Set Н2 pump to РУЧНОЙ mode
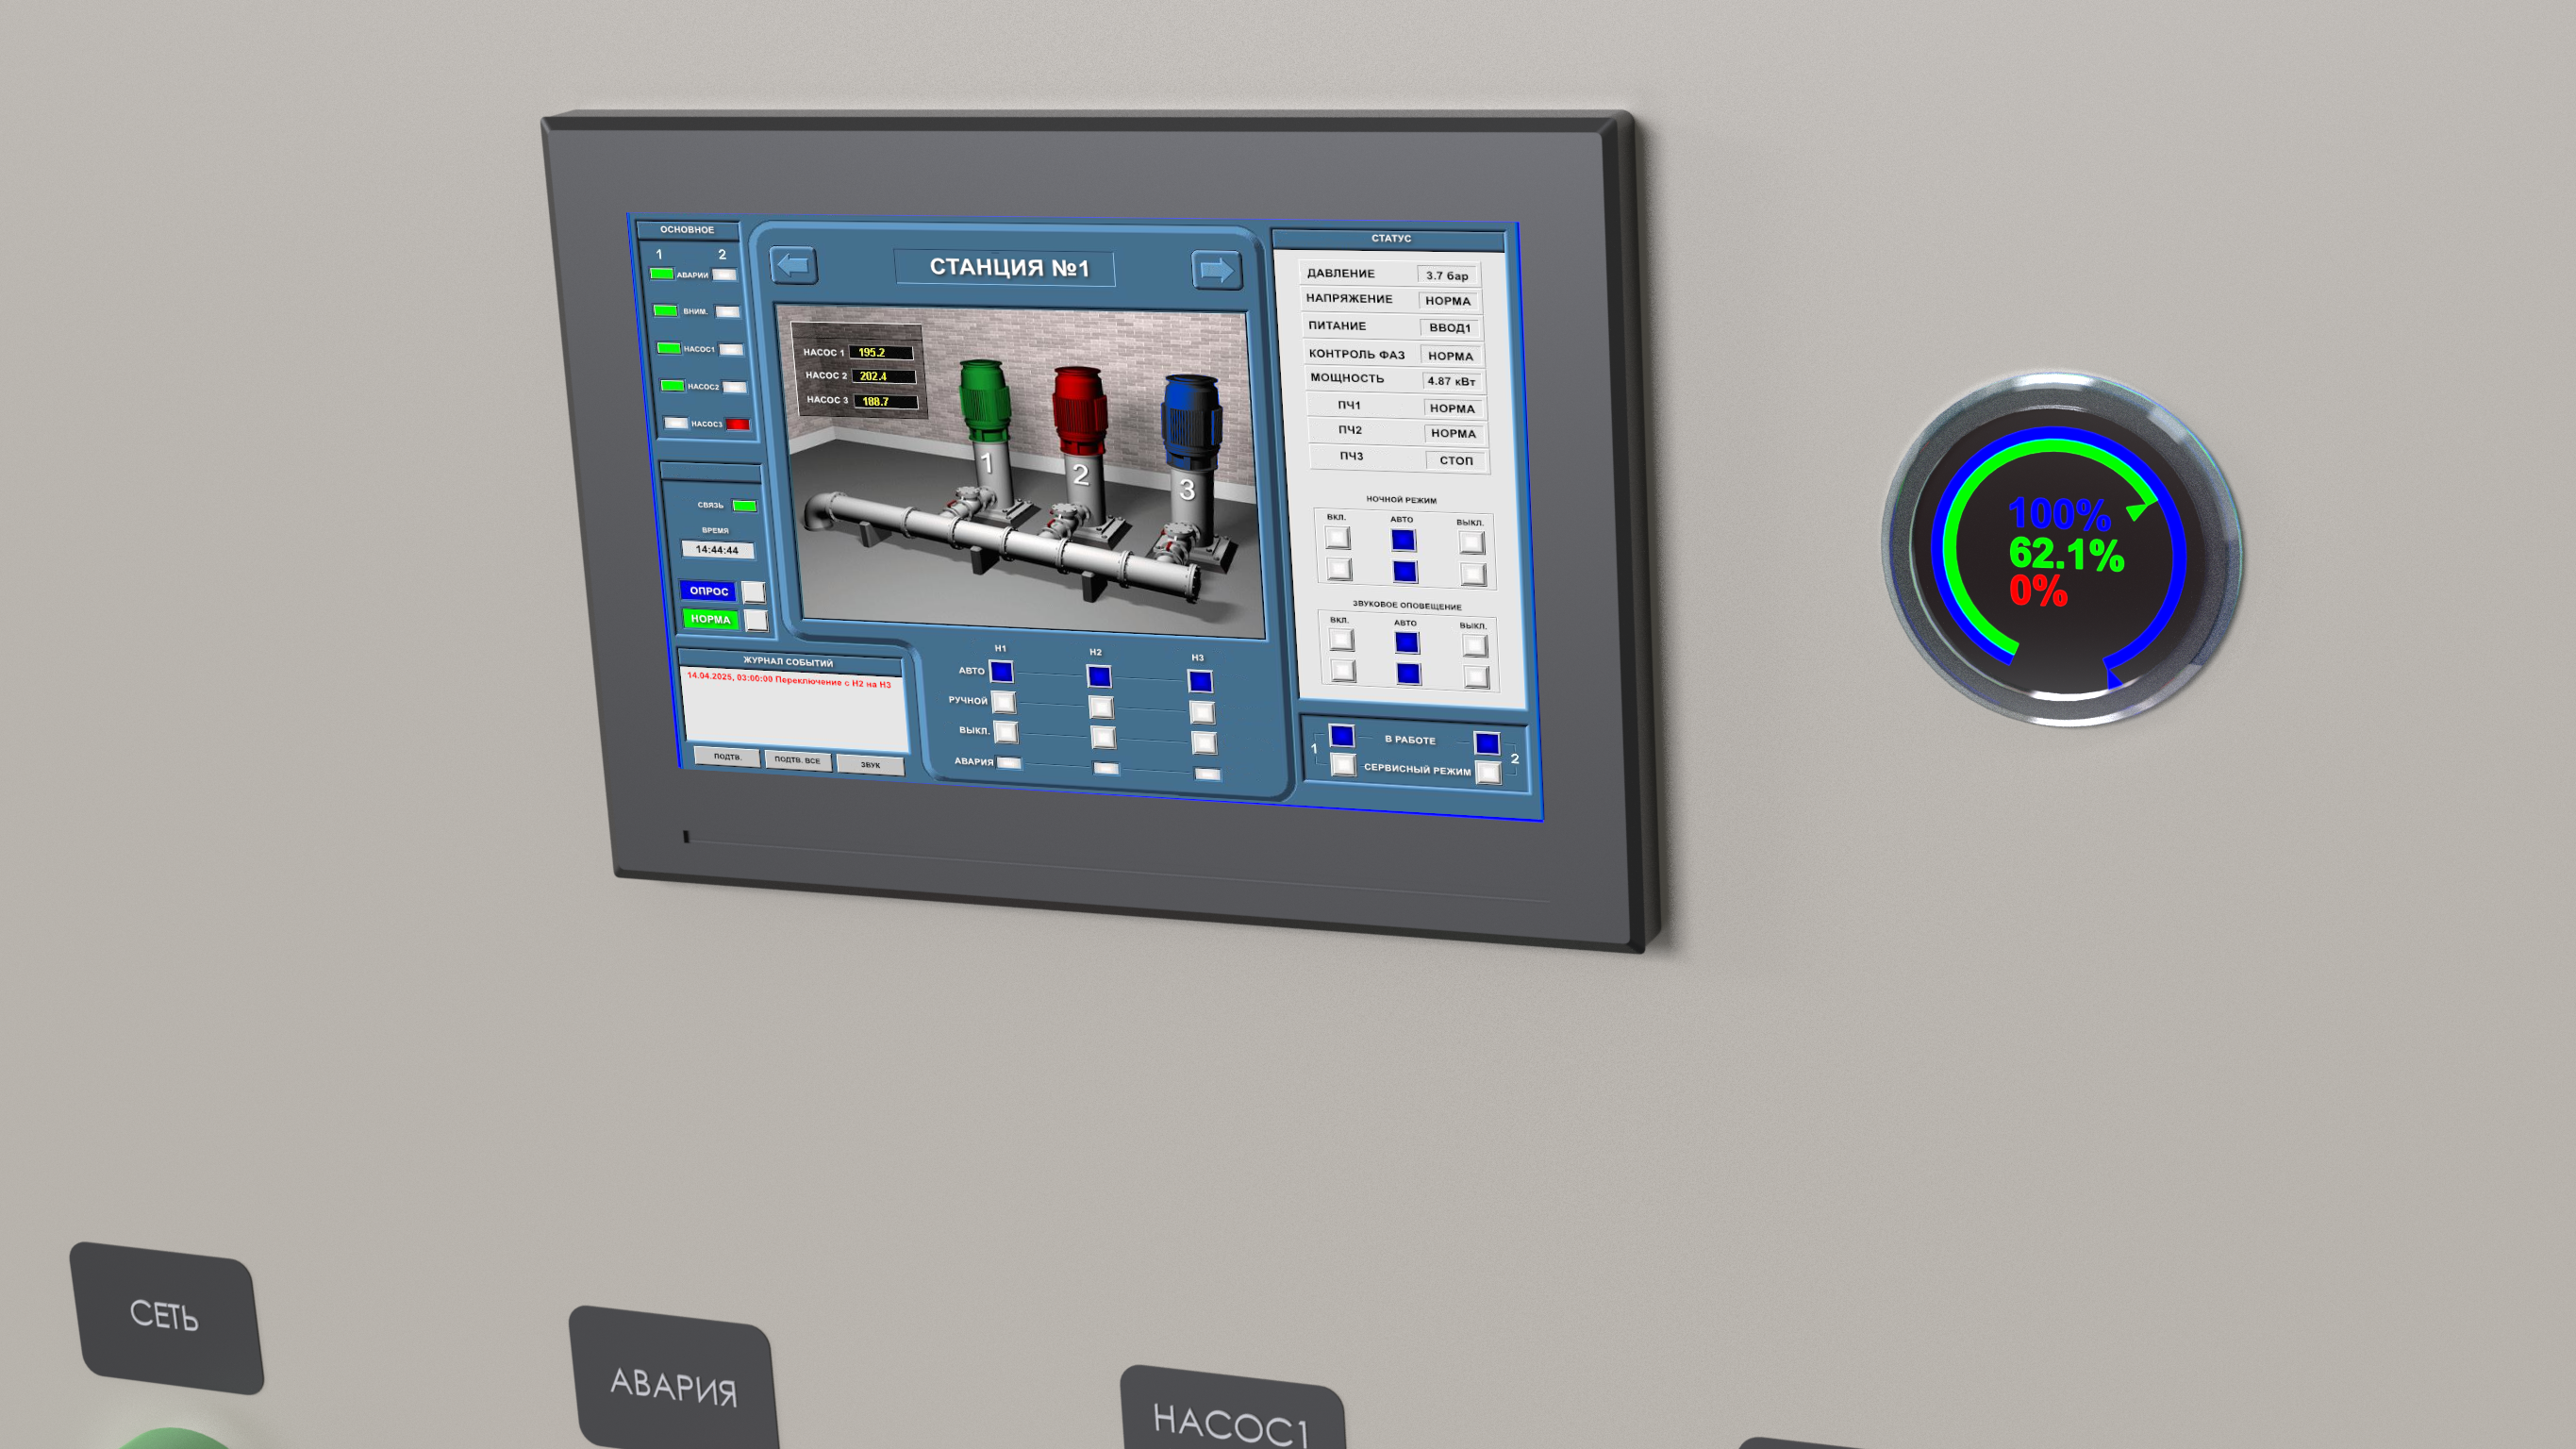 (1101, 707)
